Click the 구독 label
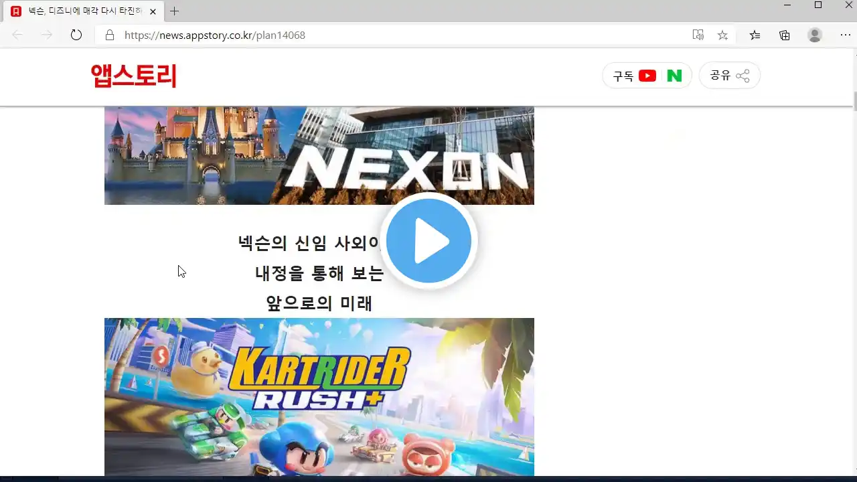857x482 pixels. click(x=623, y=76)
